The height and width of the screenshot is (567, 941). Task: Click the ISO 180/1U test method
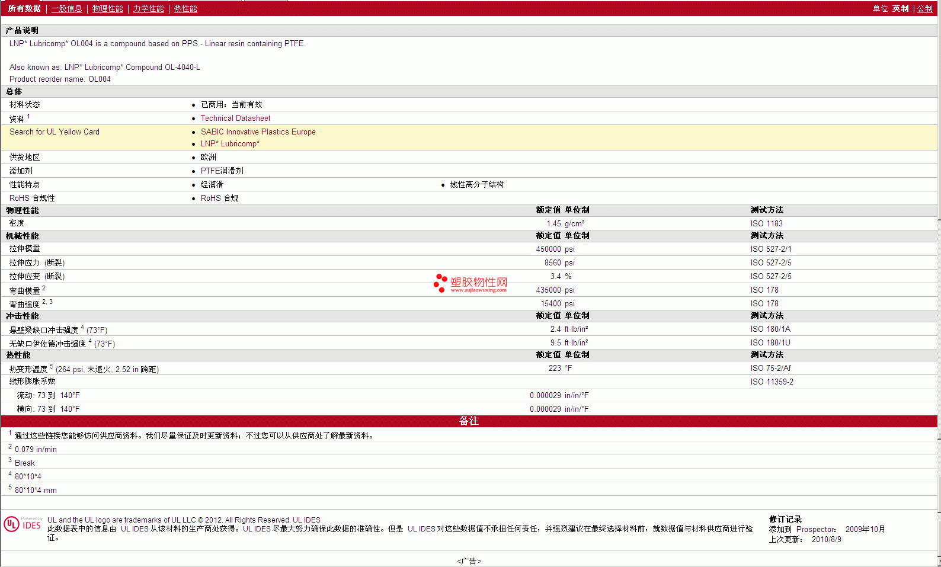[770, 342]
